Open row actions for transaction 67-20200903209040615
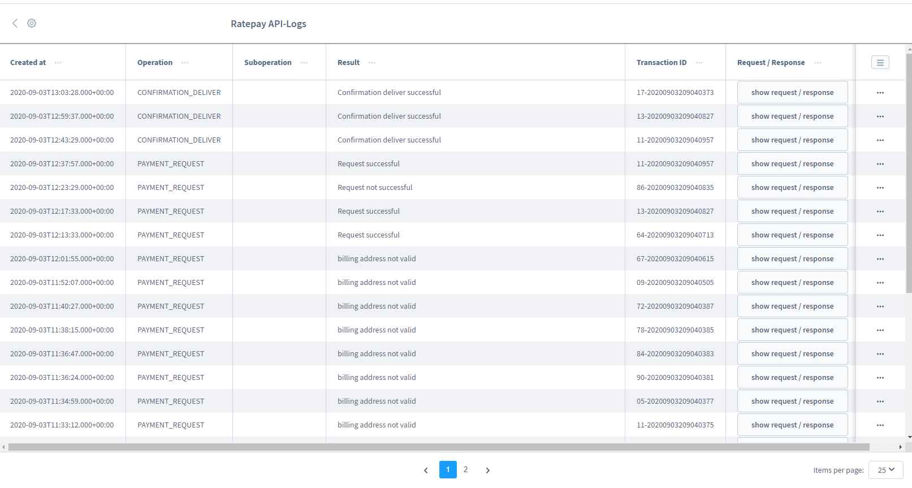 pos(880,259)
